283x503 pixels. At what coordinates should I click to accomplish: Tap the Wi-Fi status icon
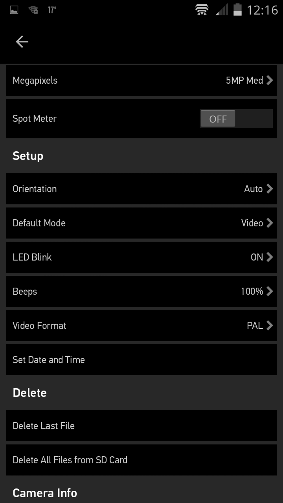(202, 10)
